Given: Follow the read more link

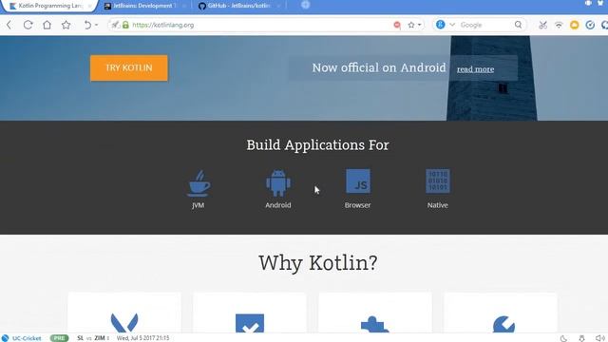Looking at the screenshot, I should pyautogui.click(x=475, y=69).
